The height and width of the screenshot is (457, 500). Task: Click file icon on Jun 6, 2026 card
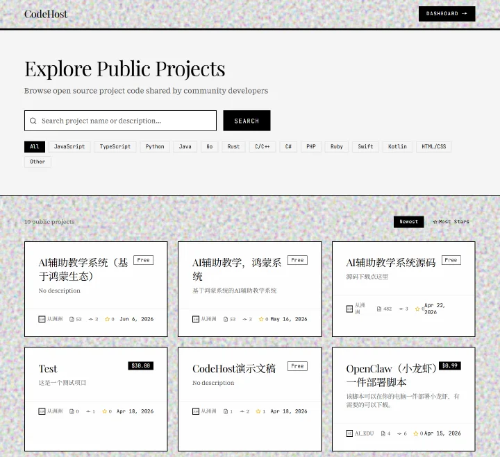(x=72, y=319)
